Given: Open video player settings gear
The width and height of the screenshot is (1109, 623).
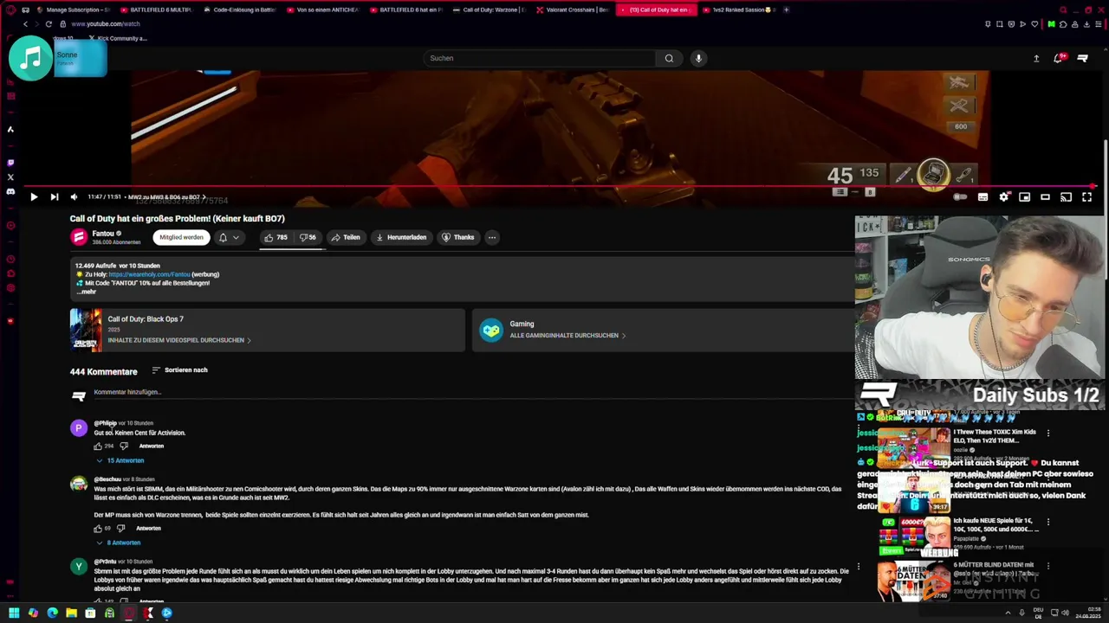Looking at the screenshot, I should click(x=1003, y=197).
